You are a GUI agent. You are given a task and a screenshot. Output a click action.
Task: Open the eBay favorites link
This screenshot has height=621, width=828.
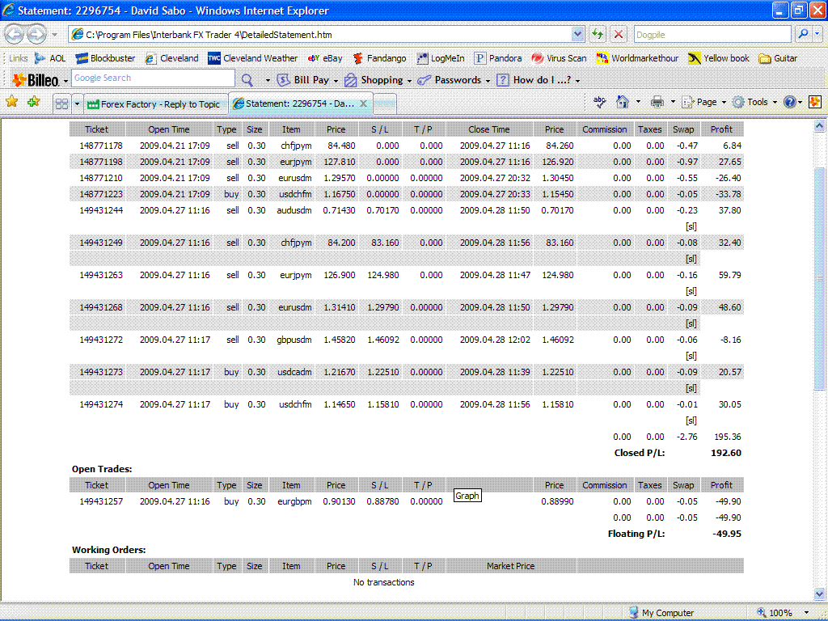tap(325, 58)
